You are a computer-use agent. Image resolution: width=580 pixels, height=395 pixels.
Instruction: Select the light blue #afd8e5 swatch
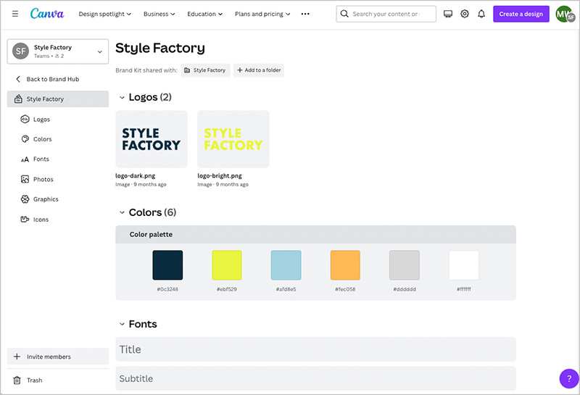point(286,265)
